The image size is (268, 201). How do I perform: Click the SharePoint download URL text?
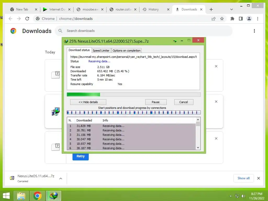pyautogui.click(x=133, y=57)
